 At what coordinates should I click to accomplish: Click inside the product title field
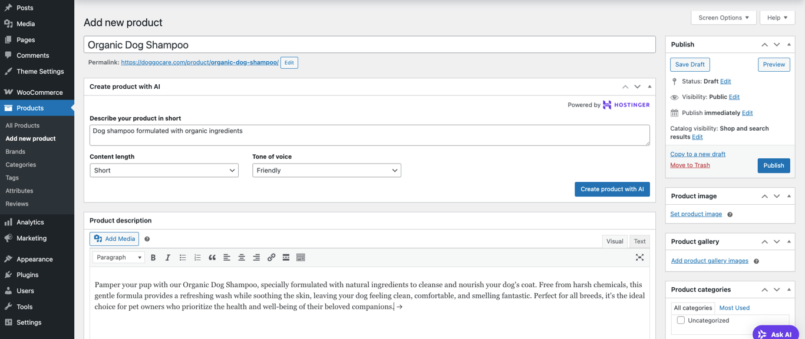370,44
